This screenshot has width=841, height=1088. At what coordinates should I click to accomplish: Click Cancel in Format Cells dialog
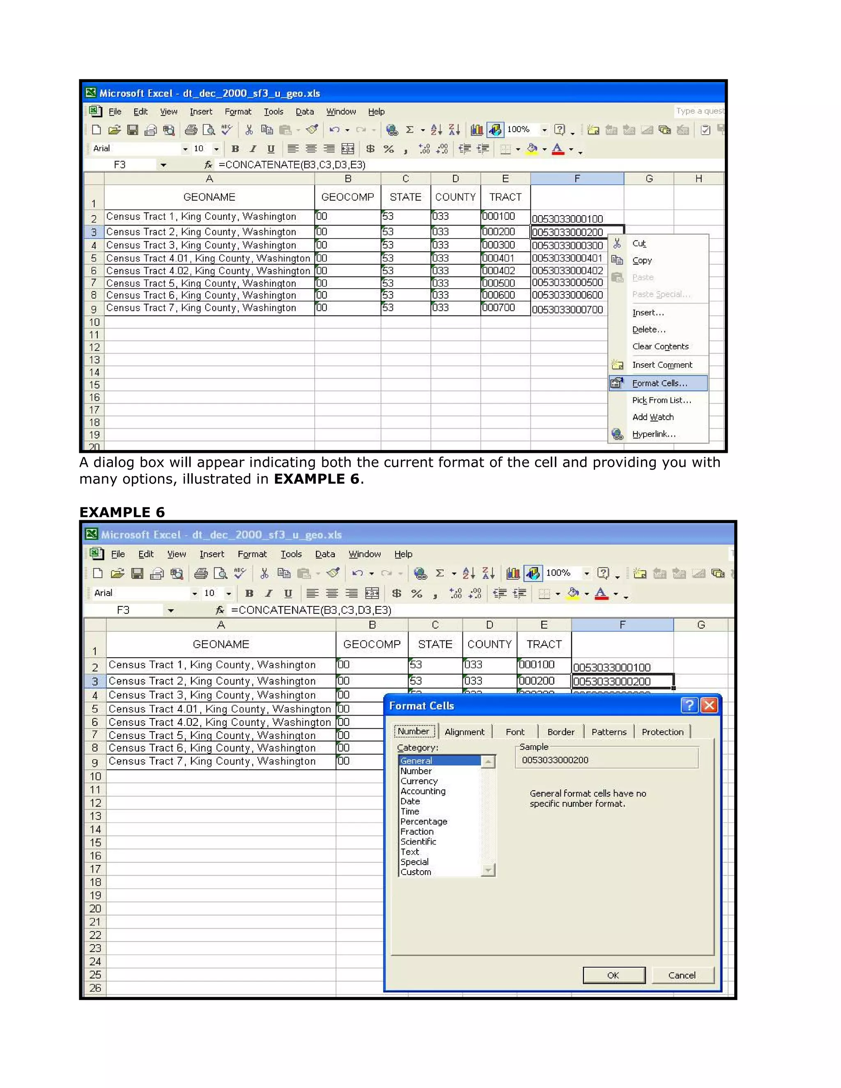pyautogui.click(x=682, y=975)
